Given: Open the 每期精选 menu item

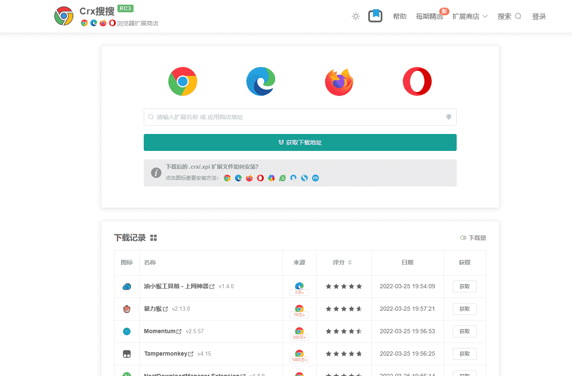Looking at the screenshot, I should (x=430, y=17).
